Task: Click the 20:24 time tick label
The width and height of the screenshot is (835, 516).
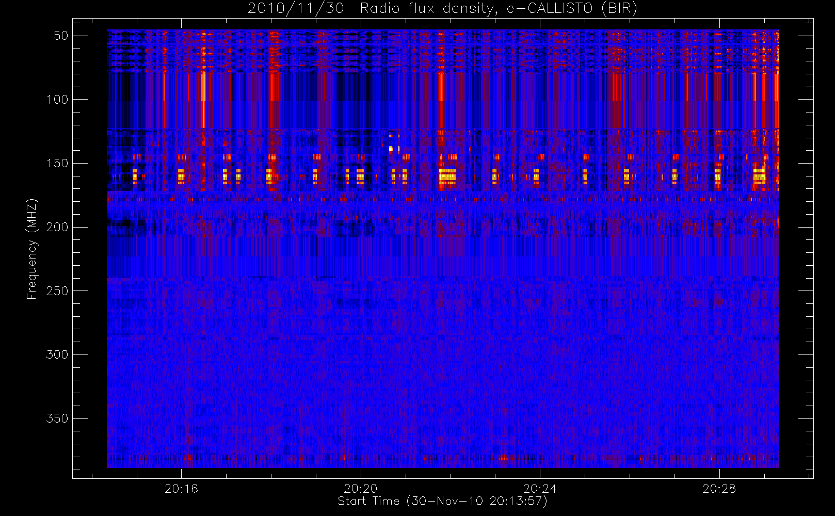Action: pyautogui.click(x=540, y=489)
